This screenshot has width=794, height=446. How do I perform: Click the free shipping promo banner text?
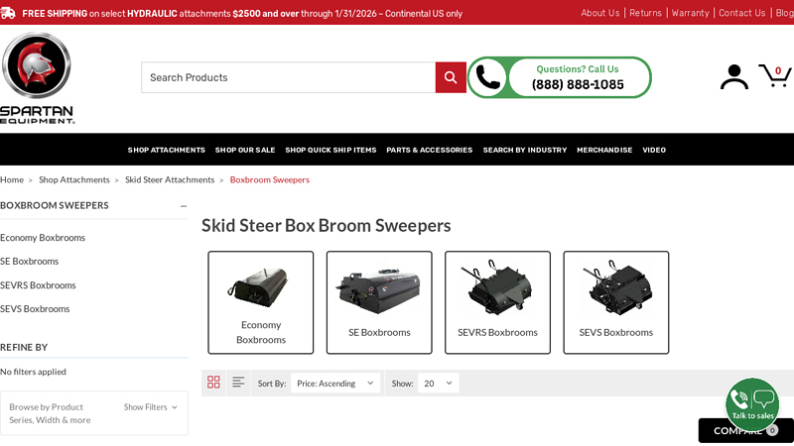pyautogui.click(x=242, y=14)
